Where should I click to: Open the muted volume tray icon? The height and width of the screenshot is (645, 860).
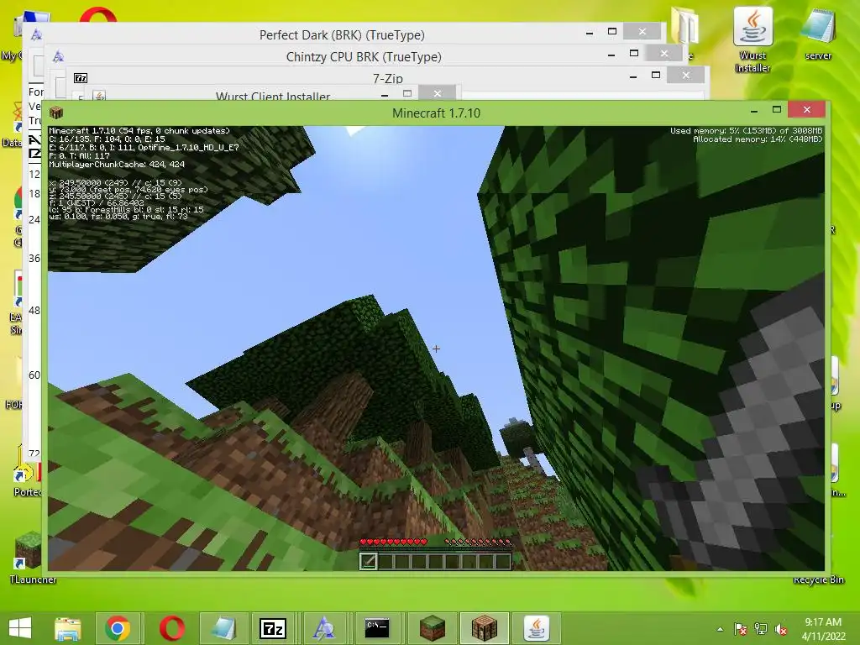[x=781, y=629]
